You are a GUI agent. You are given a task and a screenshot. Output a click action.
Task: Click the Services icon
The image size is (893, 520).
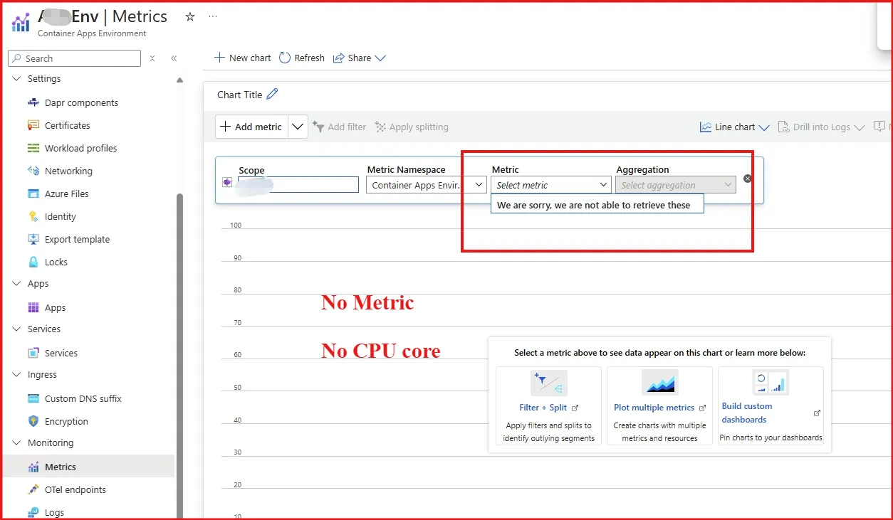point(33,353)
